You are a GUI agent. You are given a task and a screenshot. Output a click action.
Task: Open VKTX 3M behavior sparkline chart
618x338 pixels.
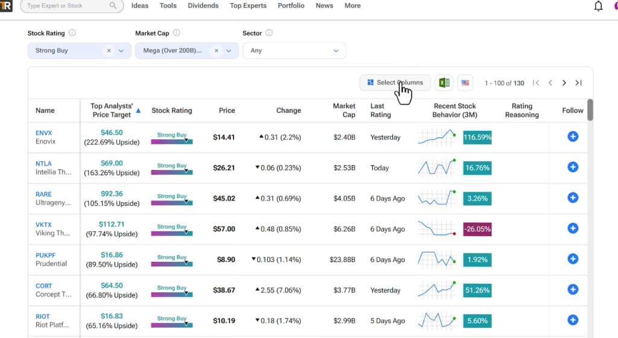click(437, 229)
